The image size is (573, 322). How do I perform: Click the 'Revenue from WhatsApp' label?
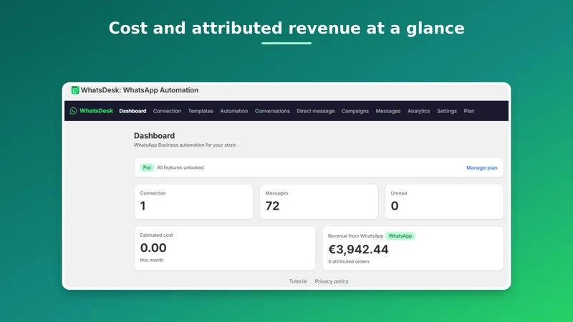[x=355, y=236]
